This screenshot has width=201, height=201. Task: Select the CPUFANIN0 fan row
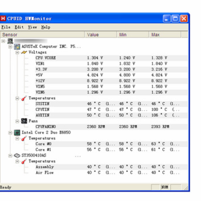(111, 127)
